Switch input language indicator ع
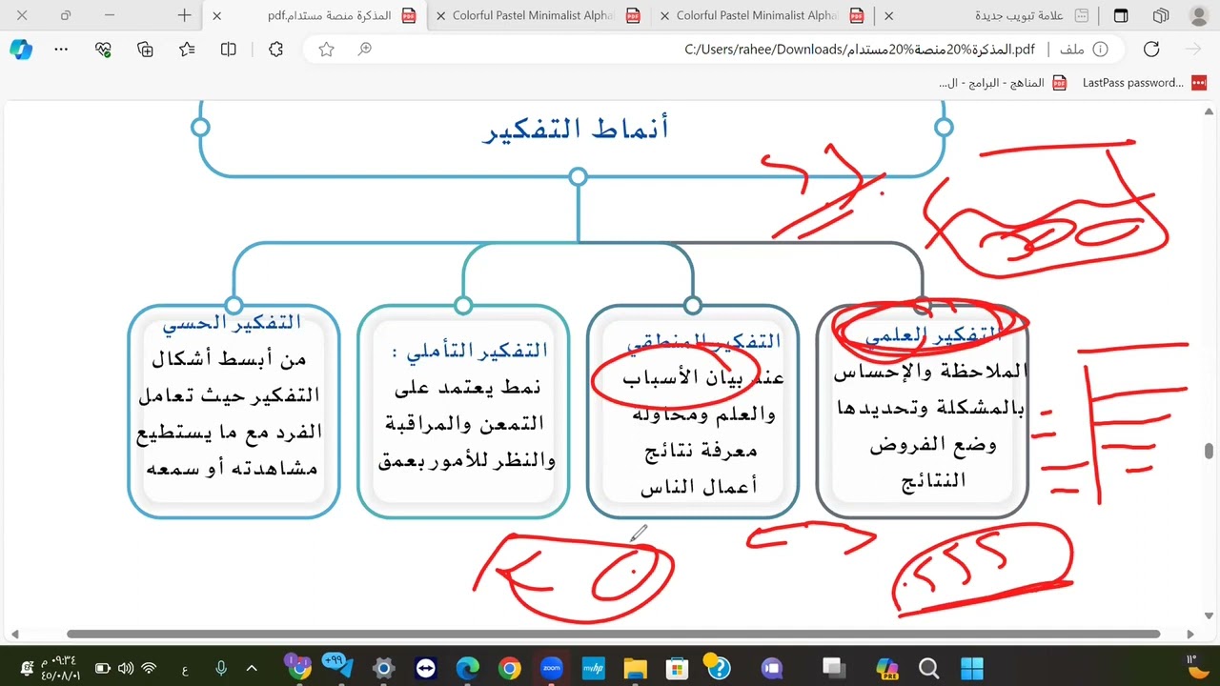 pyautogui.click(x=185, y=669)
